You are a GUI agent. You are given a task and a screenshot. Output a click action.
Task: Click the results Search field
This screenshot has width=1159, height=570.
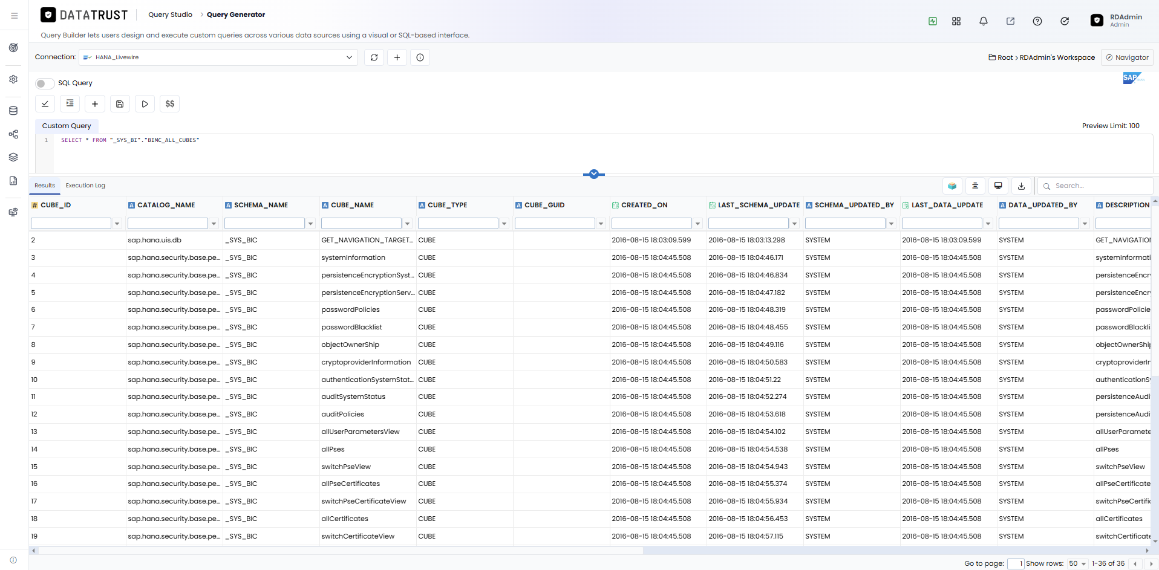click(x=1095, y=186)
